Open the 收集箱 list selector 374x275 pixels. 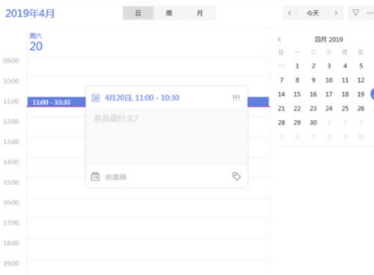pyautogui.click(x=116, y=177)
